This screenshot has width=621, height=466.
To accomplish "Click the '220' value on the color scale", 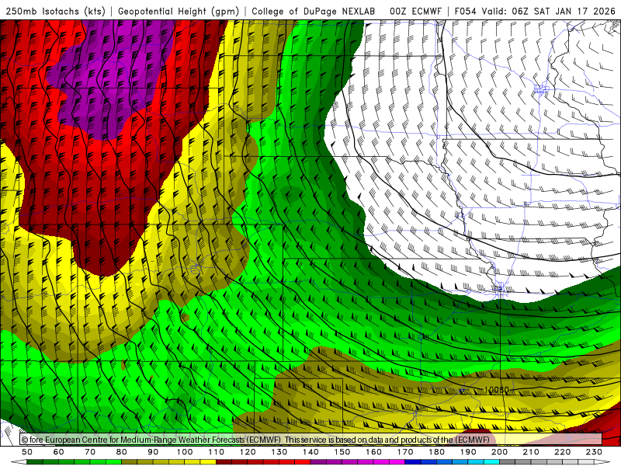I will tap(563, 452).
